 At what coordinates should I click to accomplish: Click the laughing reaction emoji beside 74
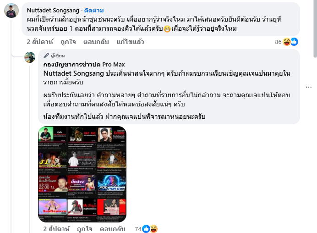[x=153, y=229]
